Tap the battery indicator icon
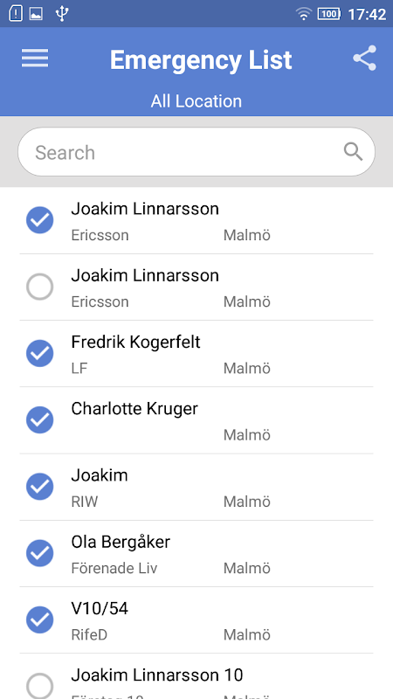This screenshot has width=393, height=699. (329, 14)
